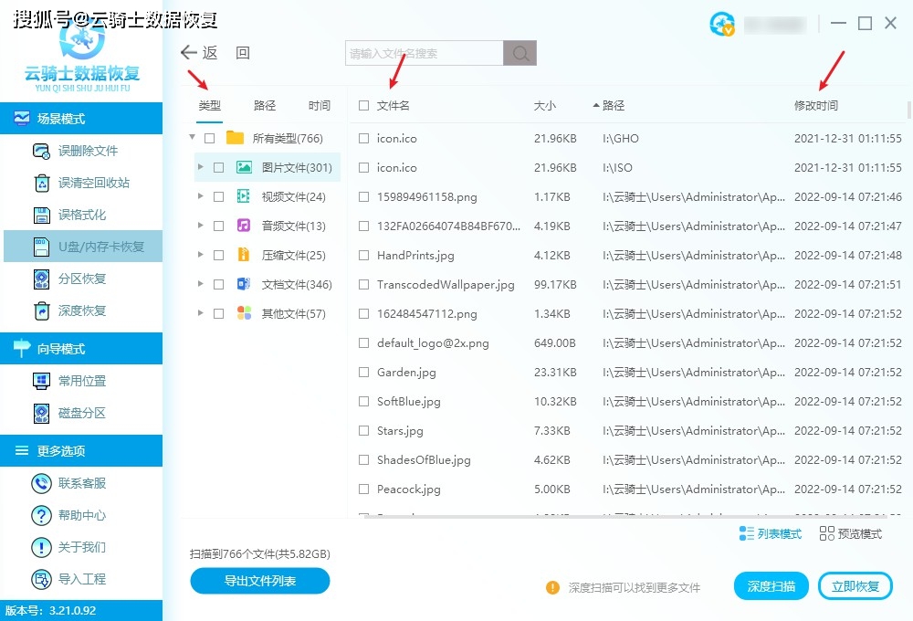Contact support via 联系客服 phone icon

click(x=41, y=483)
